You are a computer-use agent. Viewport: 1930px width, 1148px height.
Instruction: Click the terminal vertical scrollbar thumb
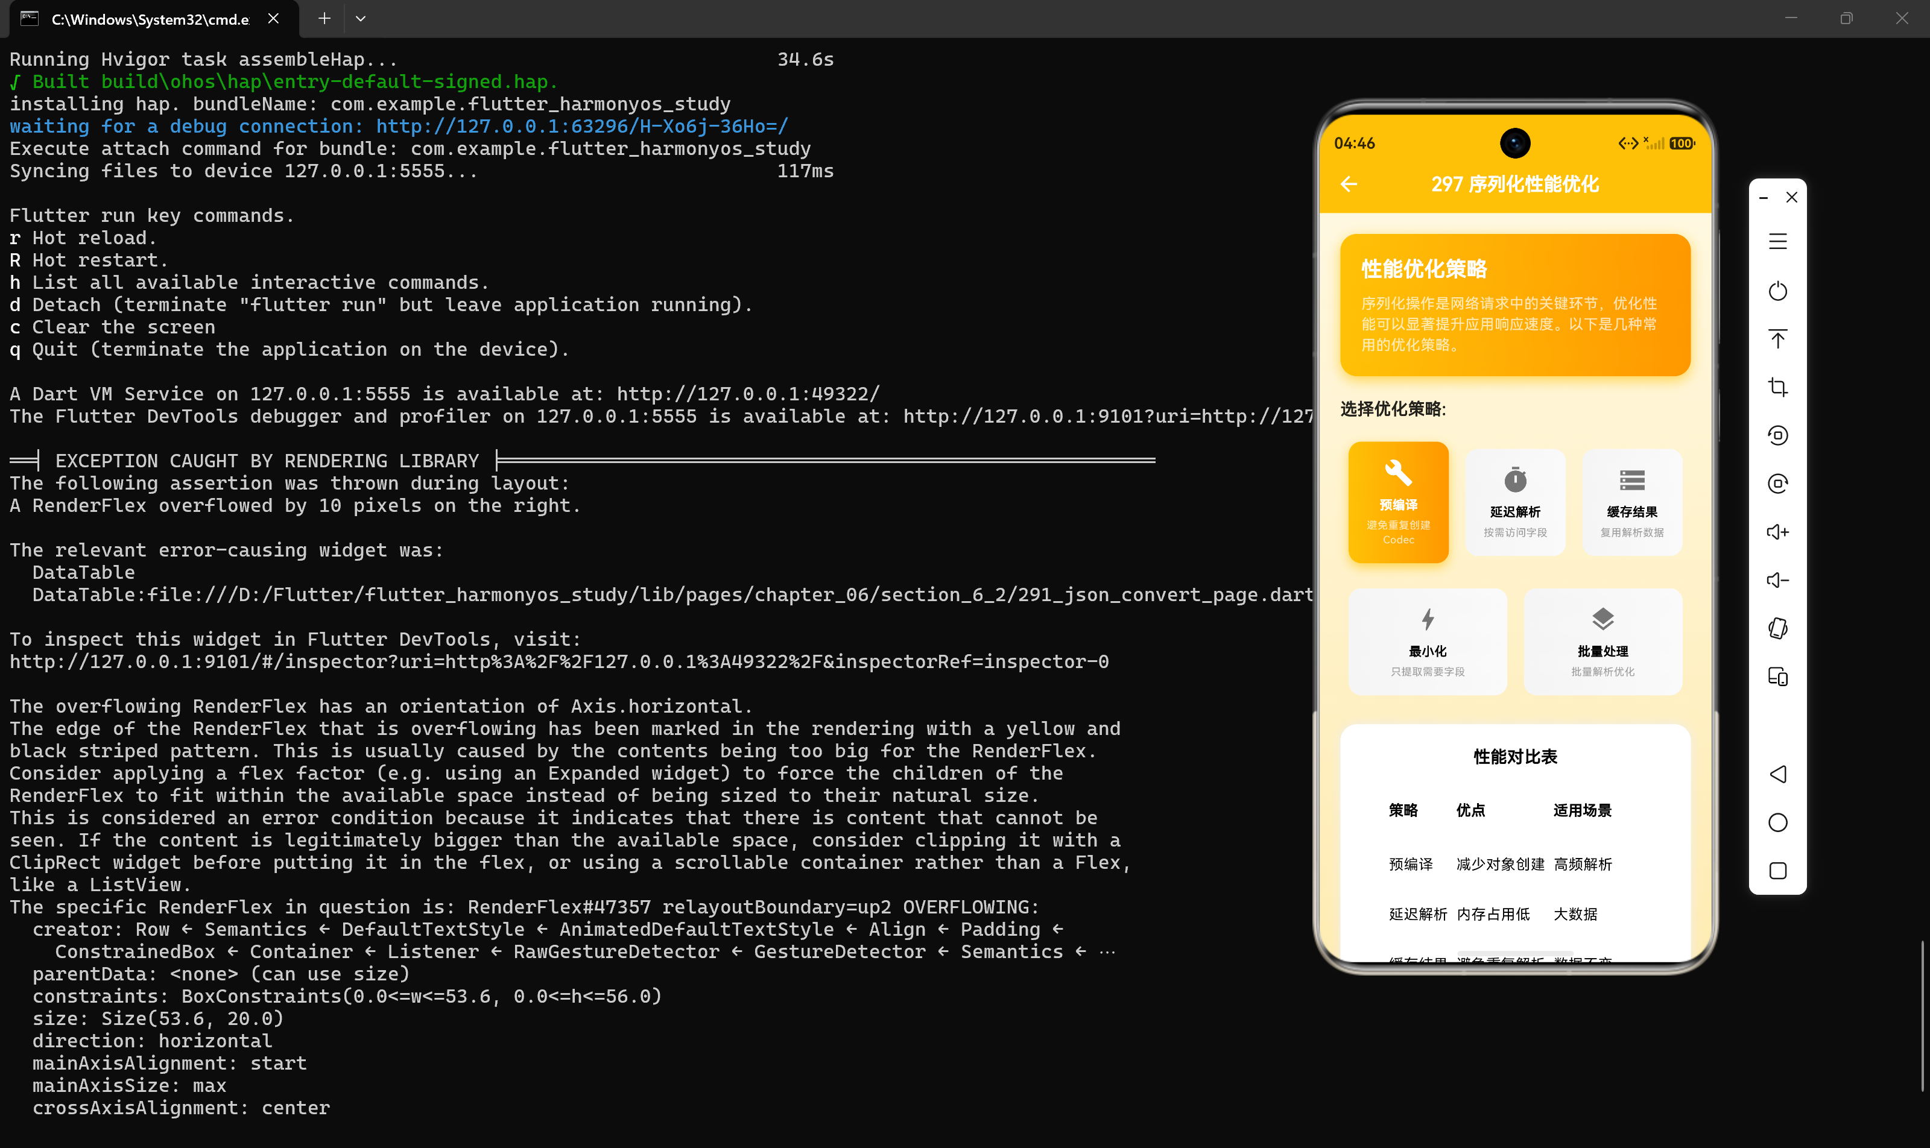point(1922,1016)
